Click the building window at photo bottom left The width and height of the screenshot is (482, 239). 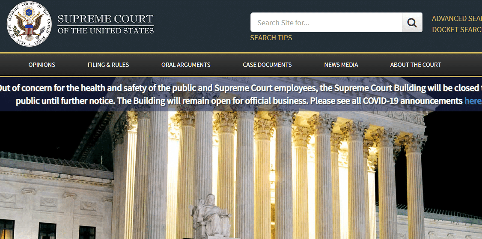click(7, 229)
